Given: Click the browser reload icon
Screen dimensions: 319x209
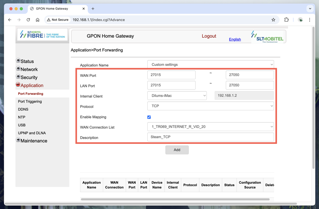Looking at the screenshot, I should (x=28, y=20).
